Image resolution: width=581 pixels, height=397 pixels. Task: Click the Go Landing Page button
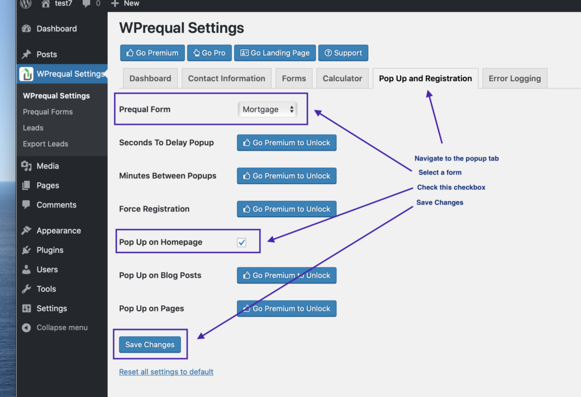pyautogui.click(x=275, y=53)
